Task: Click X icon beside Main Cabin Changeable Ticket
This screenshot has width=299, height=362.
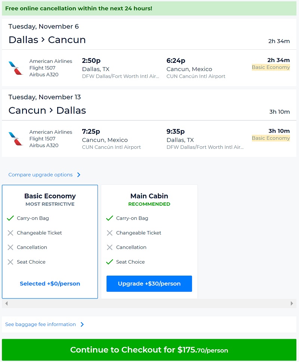Action: pyautogui.click(x=110, y=233)
